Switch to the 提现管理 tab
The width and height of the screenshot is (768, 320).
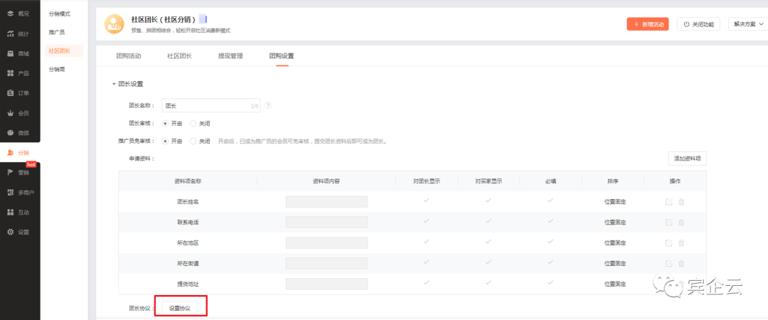coord(230,56)
